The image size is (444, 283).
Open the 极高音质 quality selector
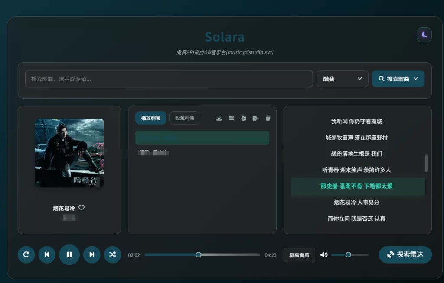(x=299, y=255)
